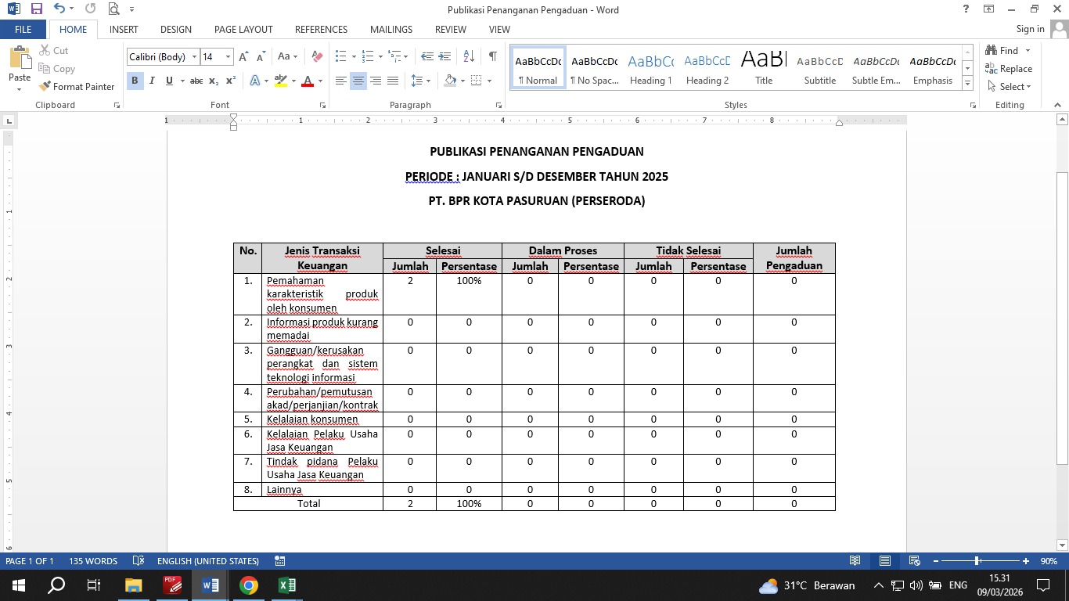The height and width of the screenshot is (601, 1069).
Task: Apply subscript formatting
Action: pos(214,81)
